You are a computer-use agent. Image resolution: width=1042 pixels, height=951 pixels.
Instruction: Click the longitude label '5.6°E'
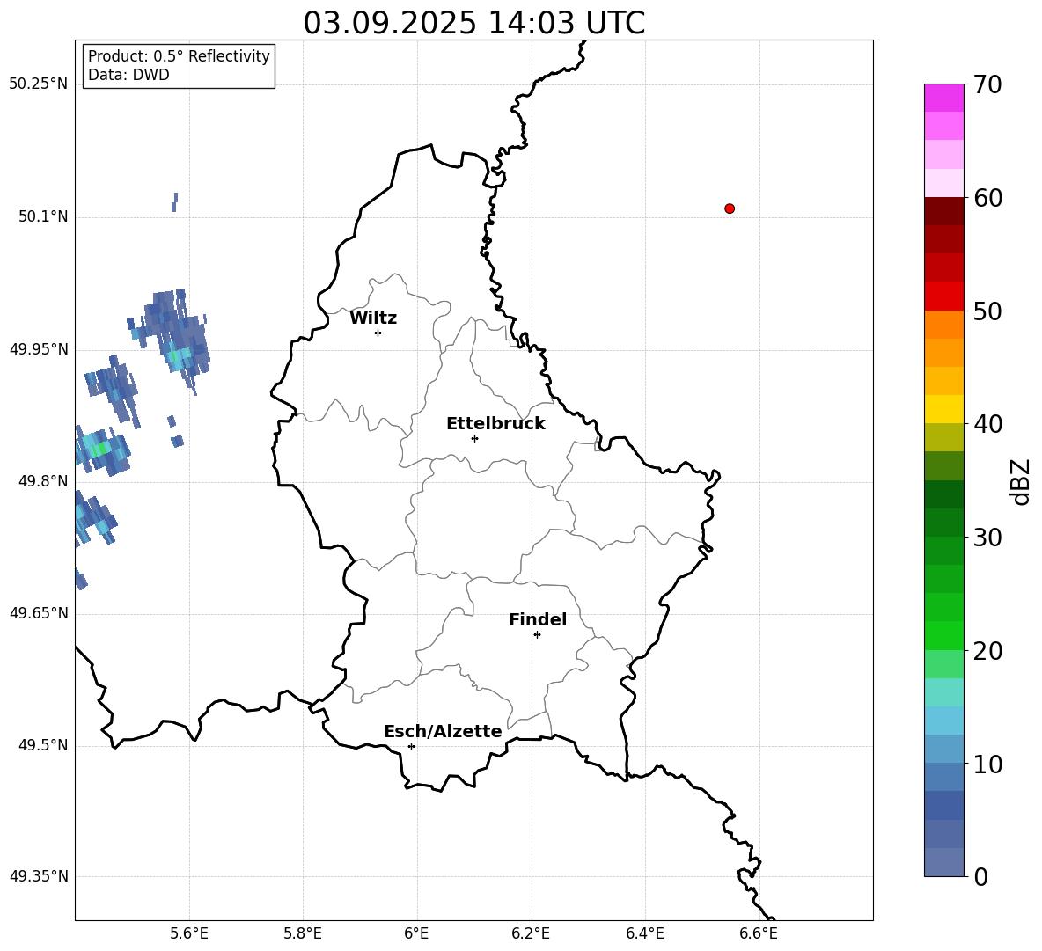coord(189,933)
